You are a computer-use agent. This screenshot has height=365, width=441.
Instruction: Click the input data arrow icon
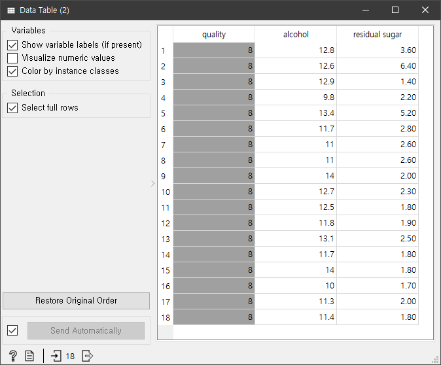click(56, 356)
